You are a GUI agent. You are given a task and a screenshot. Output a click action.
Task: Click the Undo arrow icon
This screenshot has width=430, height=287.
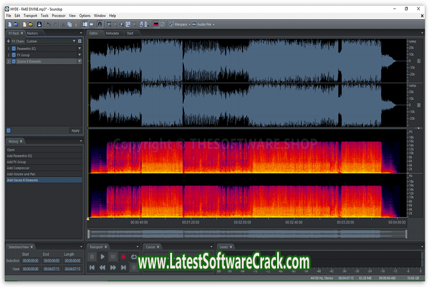tap(48, 25)
